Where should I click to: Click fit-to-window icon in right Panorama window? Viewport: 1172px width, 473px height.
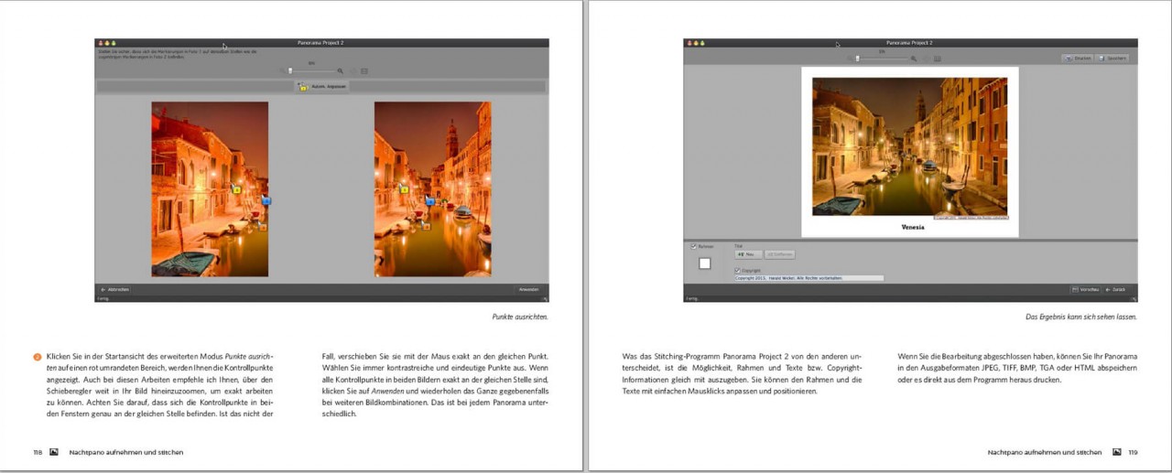[938, 59]
